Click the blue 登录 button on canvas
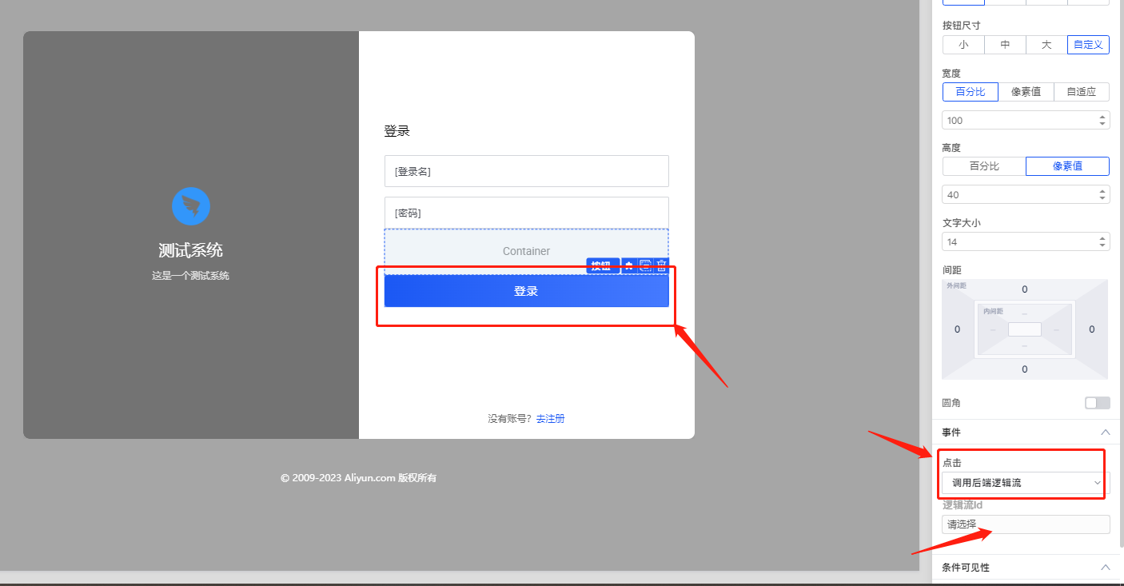1124x586 pixels. tap(526, 291)
